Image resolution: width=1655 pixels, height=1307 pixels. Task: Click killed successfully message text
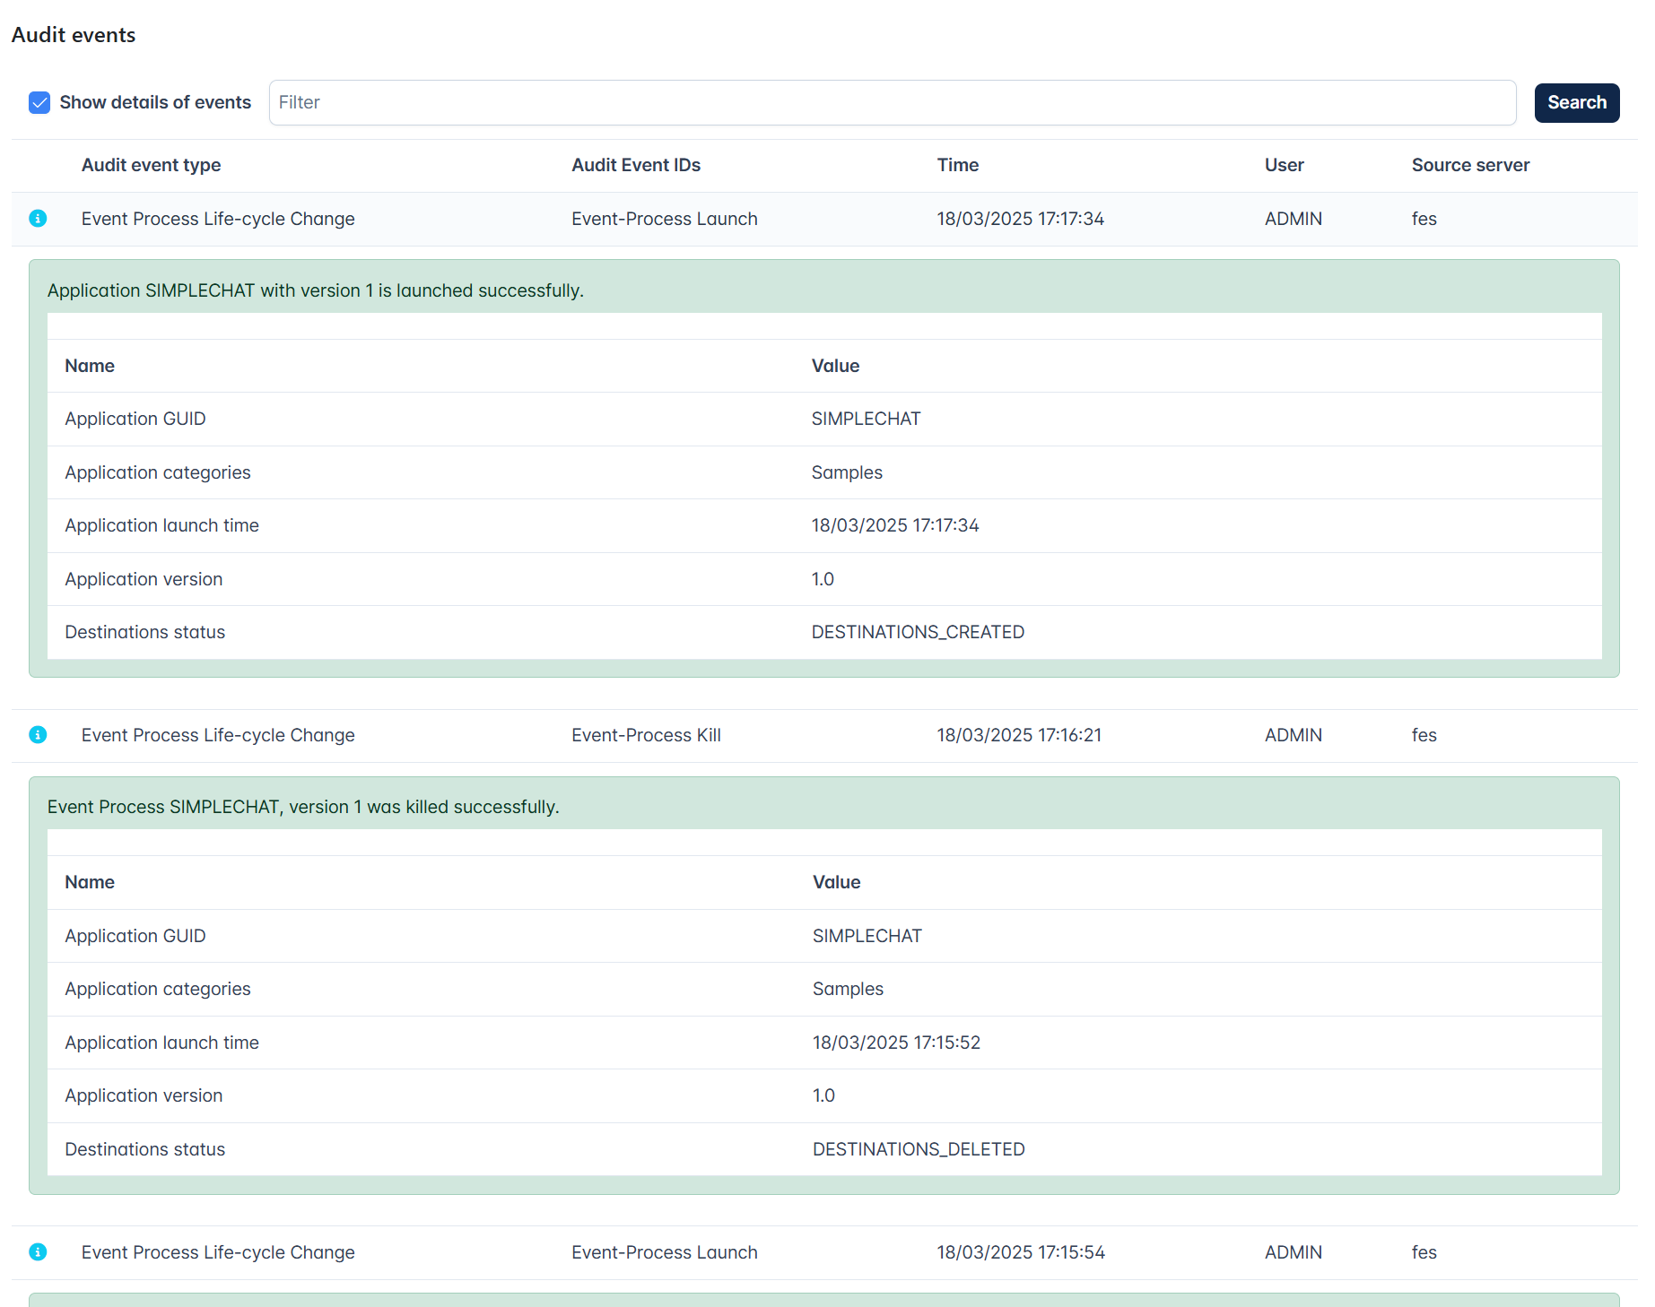(303, 807)
